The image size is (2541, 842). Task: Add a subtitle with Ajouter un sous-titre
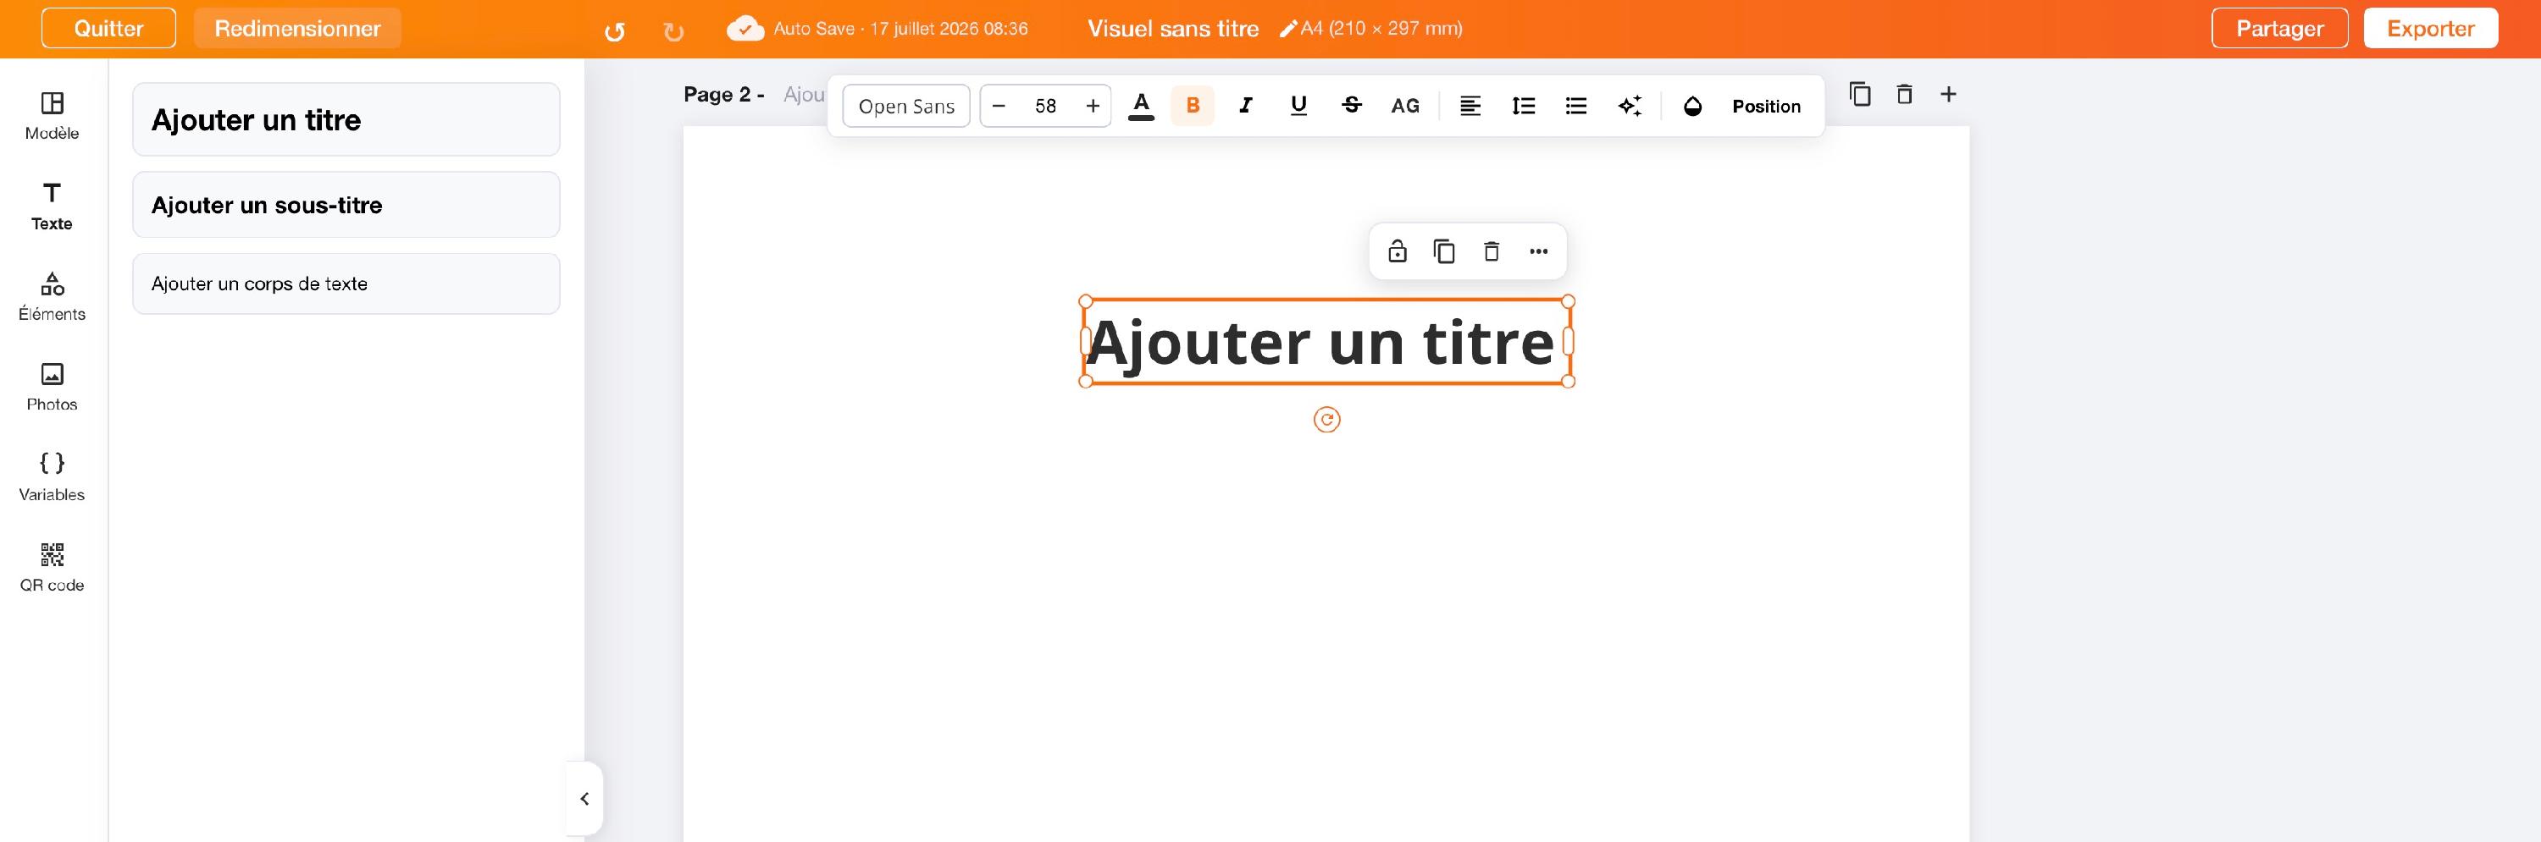(346, 204)
